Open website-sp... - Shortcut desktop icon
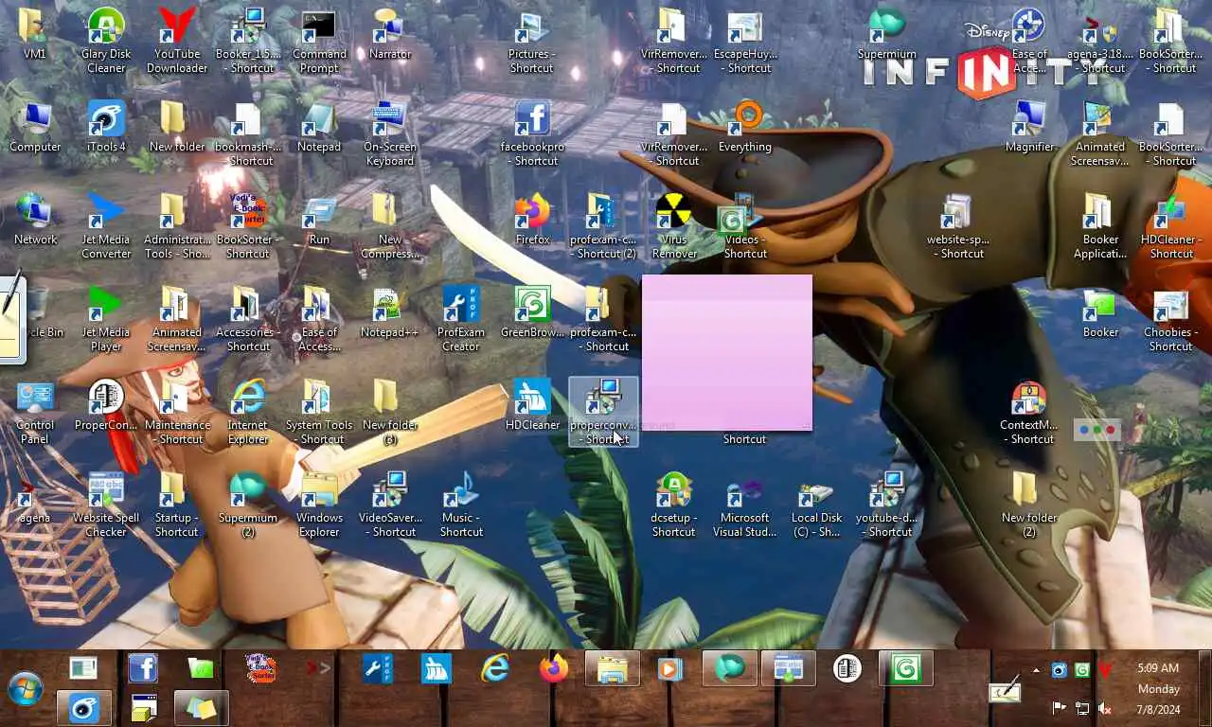1212x727 pixels. [958, 226]
